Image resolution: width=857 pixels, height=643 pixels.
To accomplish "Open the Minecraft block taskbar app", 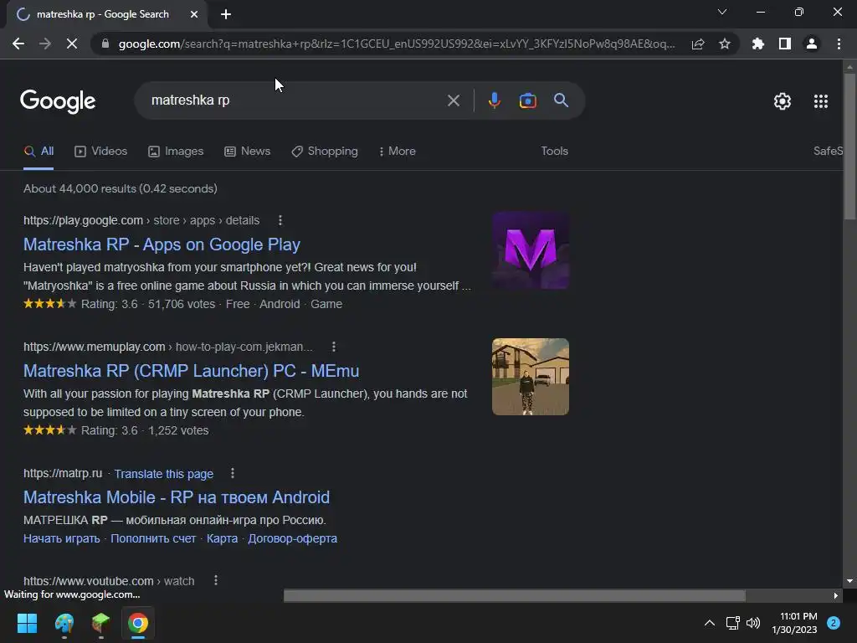I will pyautogui.click(x=100, y=623).
